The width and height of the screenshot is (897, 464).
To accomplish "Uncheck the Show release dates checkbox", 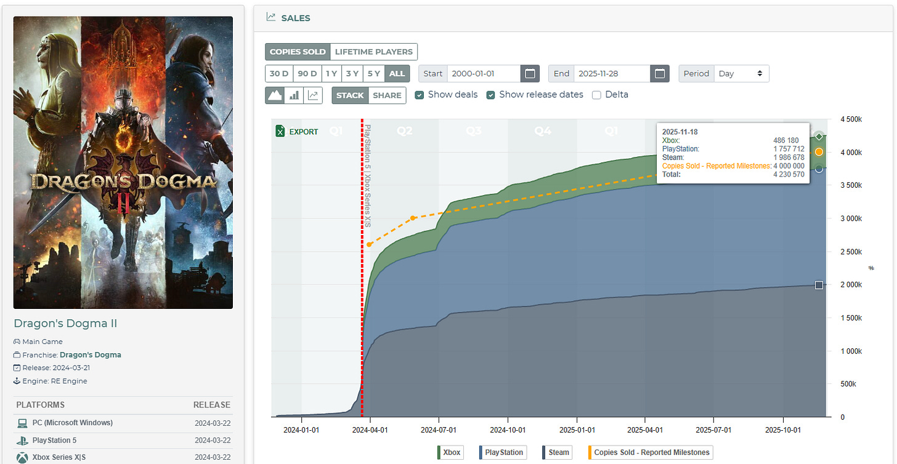I will point(491,95).
